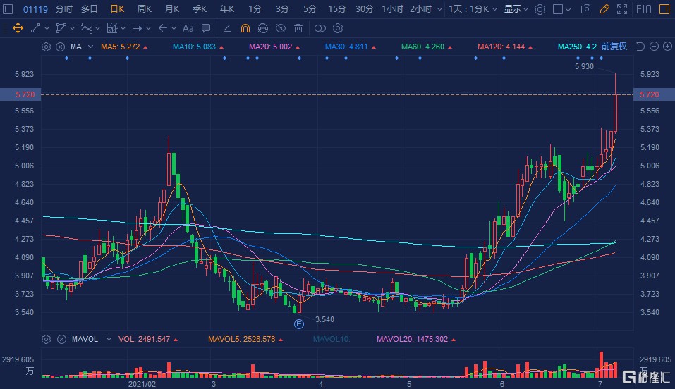Click the trash icon to delete drawings

point(298,28)
